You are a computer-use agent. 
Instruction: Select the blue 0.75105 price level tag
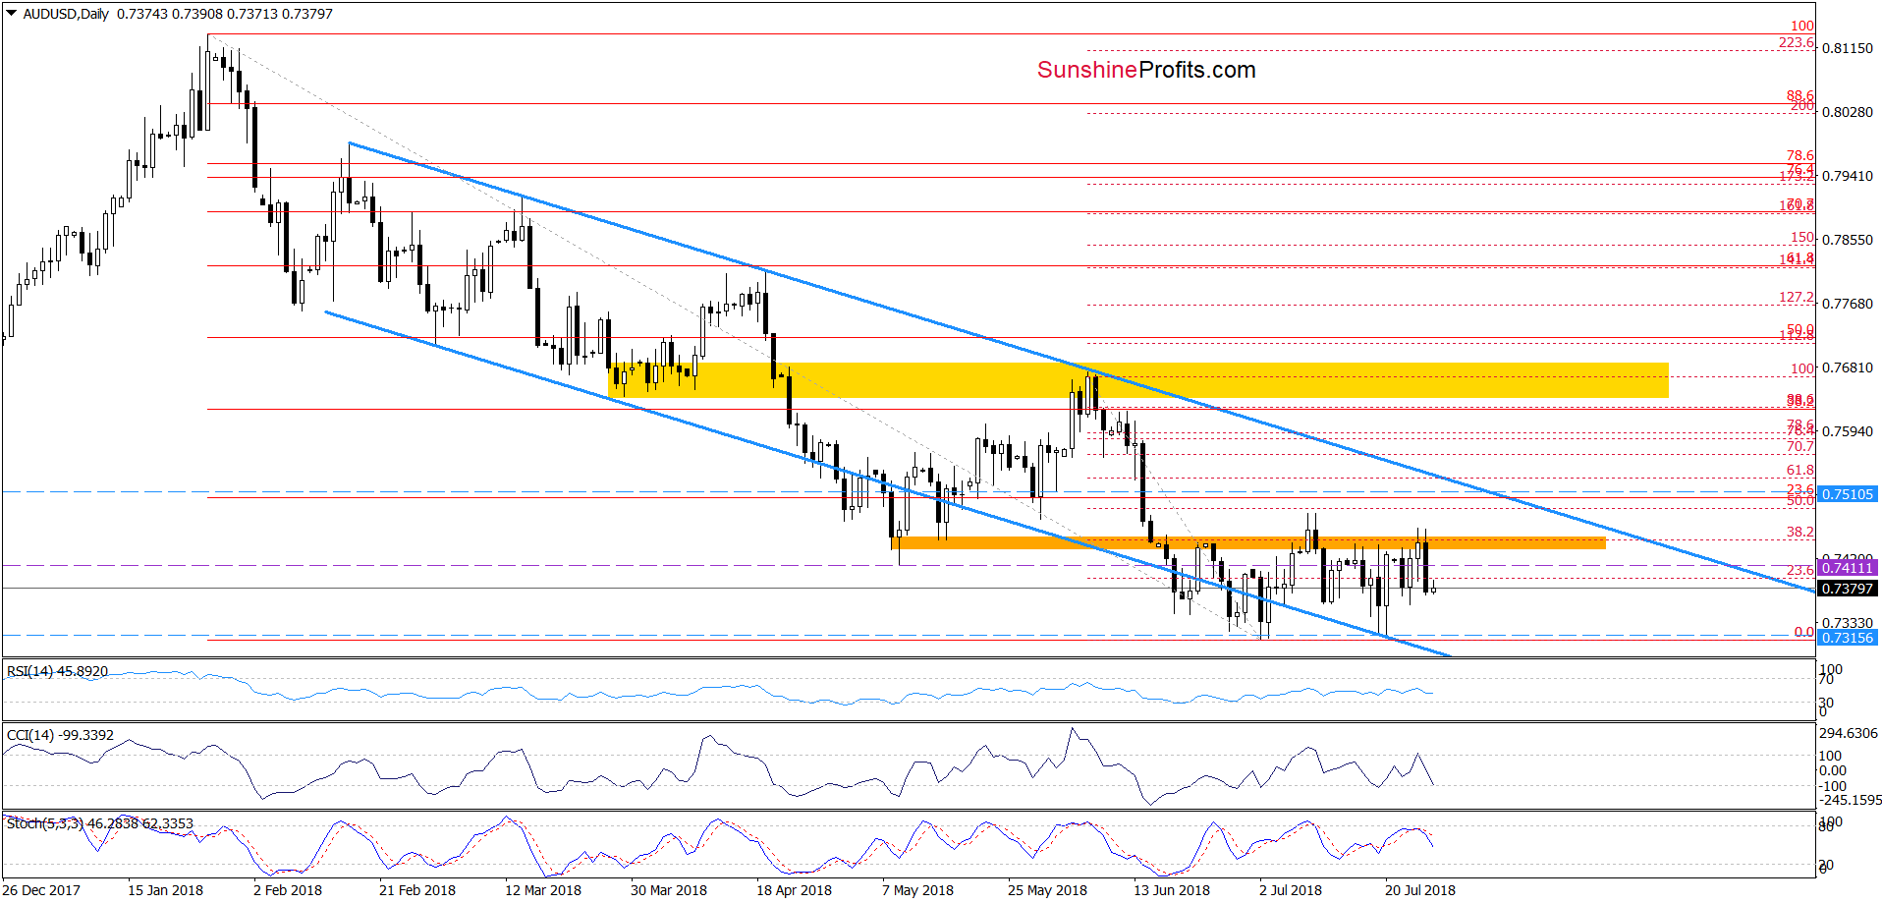(1848, 494)
